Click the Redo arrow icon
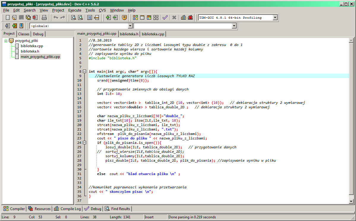 tap(62, 18)
